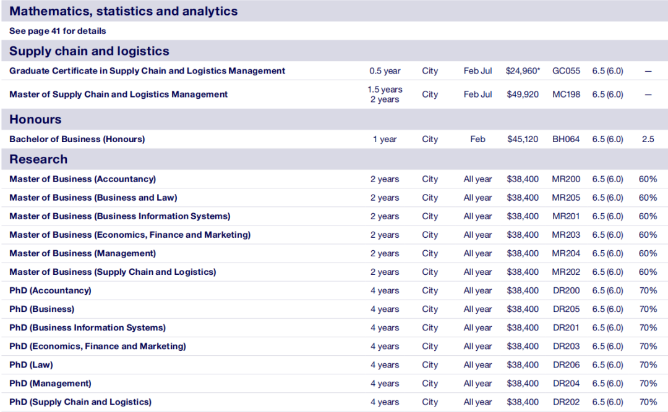Click the "1.5 years 2 years" duration cell

[385, 95]
